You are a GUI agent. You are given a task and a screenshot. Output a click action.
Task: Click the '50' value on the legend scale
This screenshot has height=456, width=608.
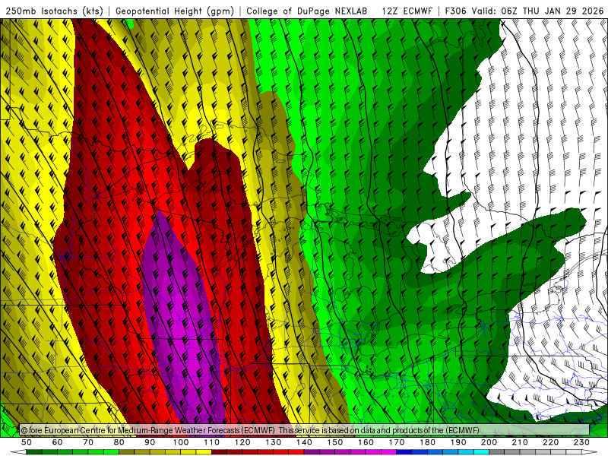click(x=27, y=442)
